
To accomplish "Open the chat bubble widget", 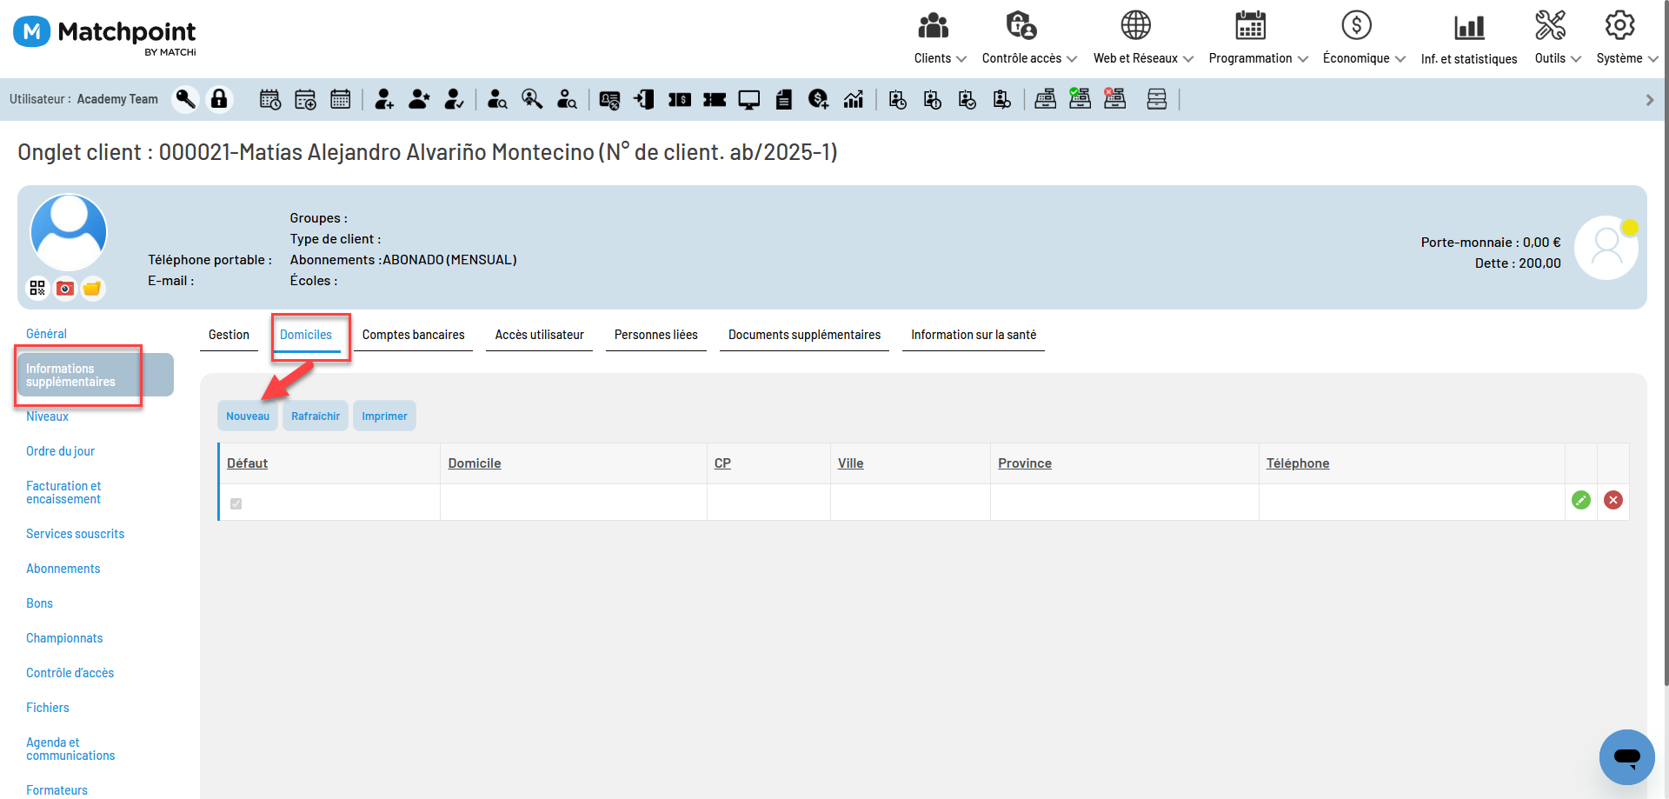I will (x=1627, y=757).
